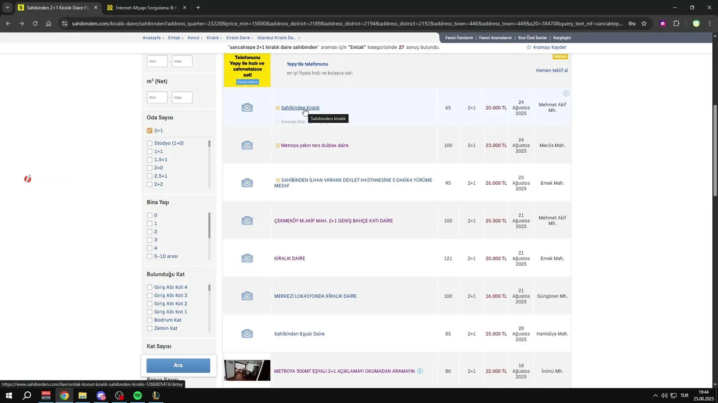Collapse the Oda Sayısı filter heading
This screenshot has width=718, height=403.
(x=160, y=118)
